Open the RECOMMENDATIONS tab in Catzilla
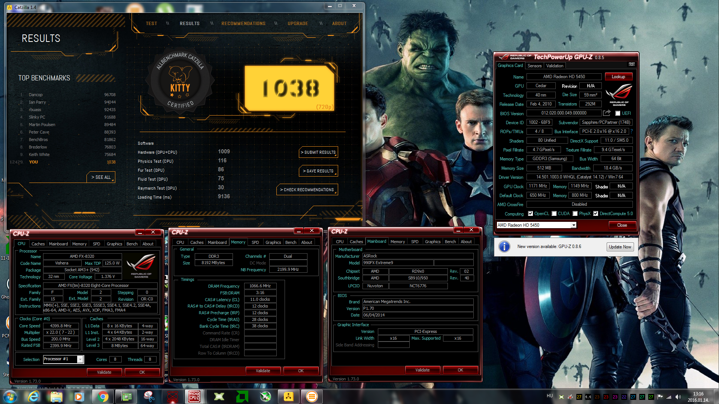 (x=243, y=24)
